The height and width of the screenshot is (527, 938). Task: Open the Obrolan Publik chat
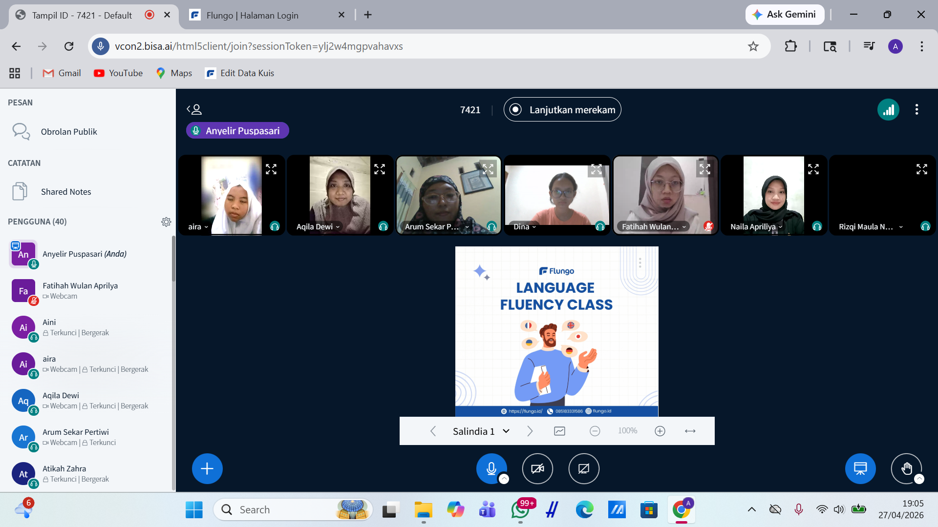[88, 132]
